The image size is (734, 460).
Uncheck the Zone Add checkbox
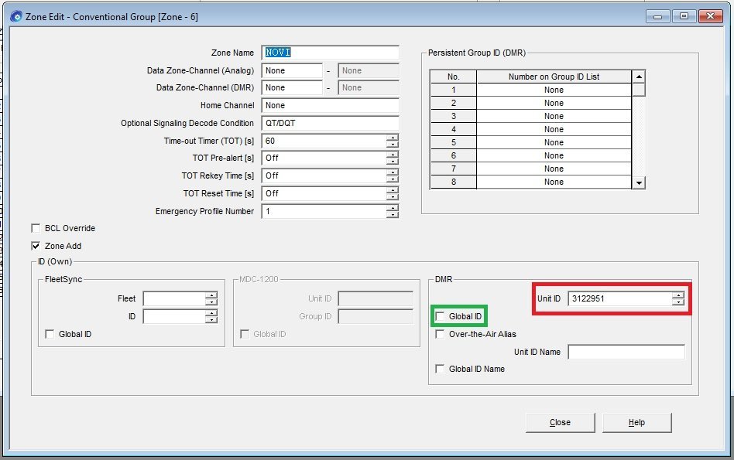pyautogui.click(x=36, y=246)
